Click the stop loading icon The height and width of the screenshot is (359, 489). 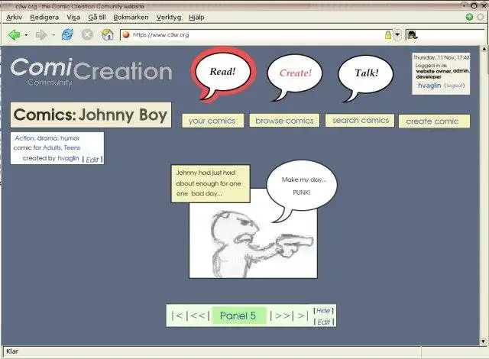pos(87,34)
